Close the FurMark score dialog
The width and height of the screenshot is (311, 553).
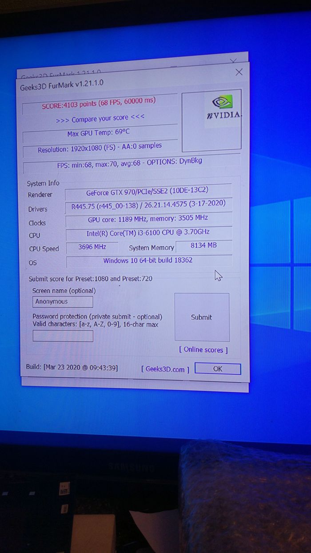(x=239, y=72)
